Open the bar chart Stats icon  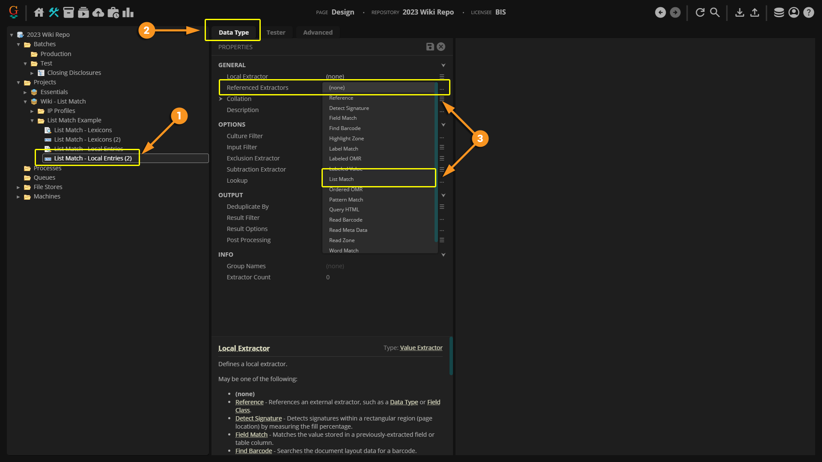[128, 12]
